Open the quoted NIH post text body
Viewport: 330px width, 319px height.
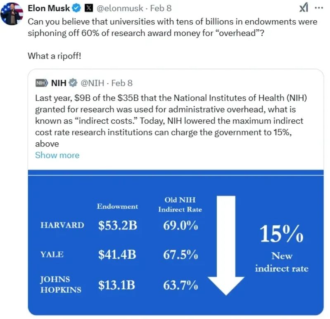(x=171, y=121)
